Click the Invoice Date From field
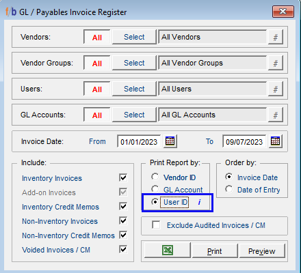The width and height of the screenshot is (301, 273). [x=139, y=141]
